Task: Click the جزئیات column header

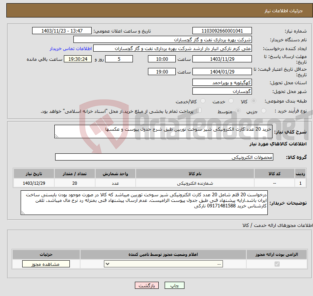Action: coord(46,254)
